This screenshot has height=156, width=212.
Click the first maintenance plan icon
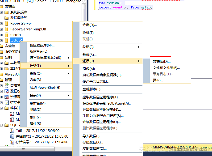click(12, 114)
